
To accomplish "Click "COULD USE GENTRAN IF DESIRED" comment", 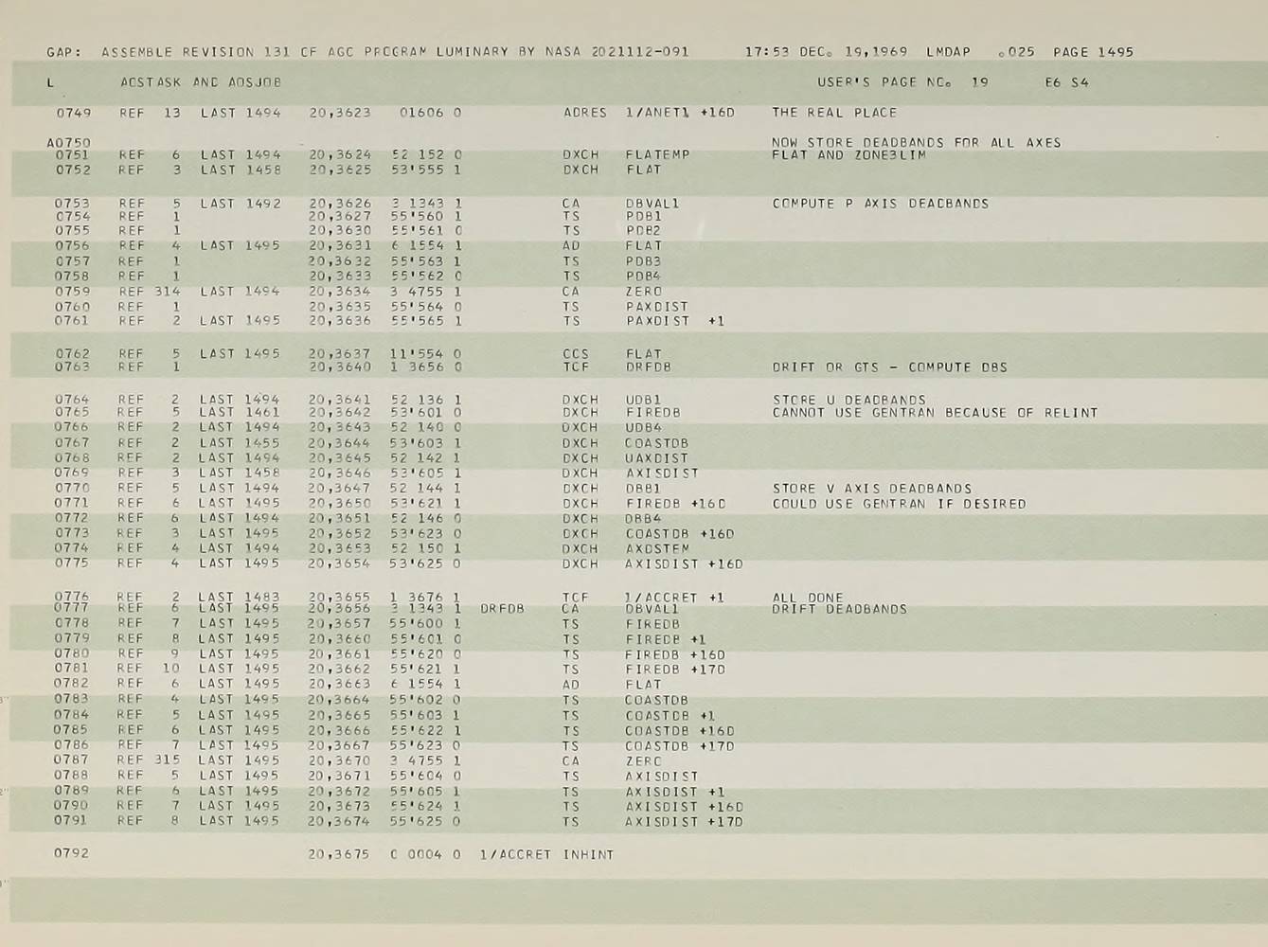I will pyautogui.click(x=899, y=504).
